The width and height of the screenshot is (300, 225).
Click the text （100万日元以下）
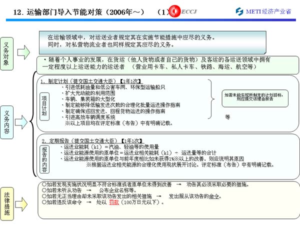click(x=142, y=202)
